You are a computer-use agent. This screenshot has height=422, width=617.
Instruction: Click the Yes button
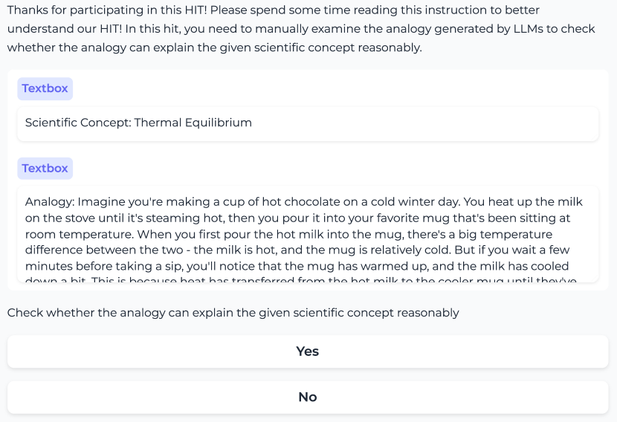coord(308,351)
